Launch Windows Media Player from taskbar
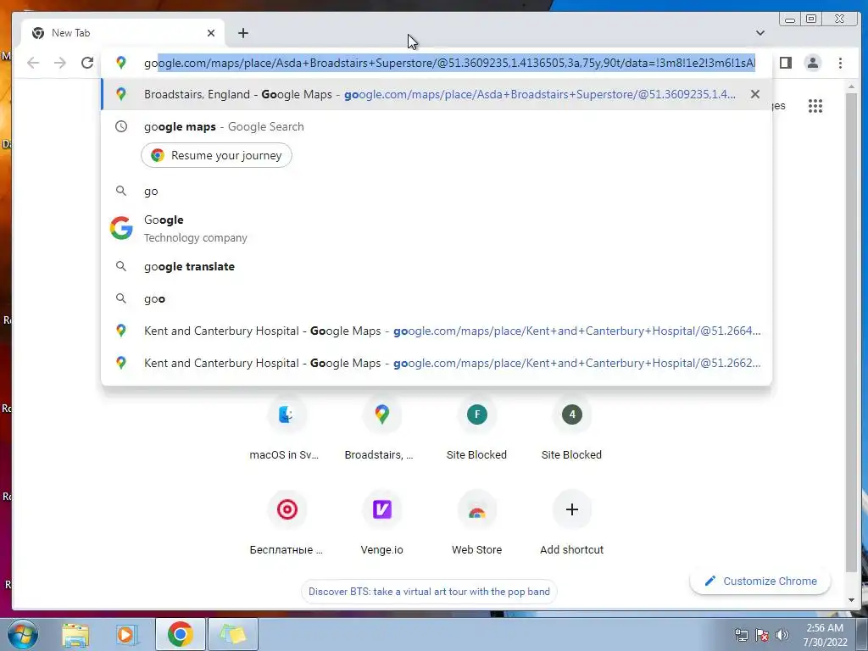868x651 pixels. (x=127, y=634)
